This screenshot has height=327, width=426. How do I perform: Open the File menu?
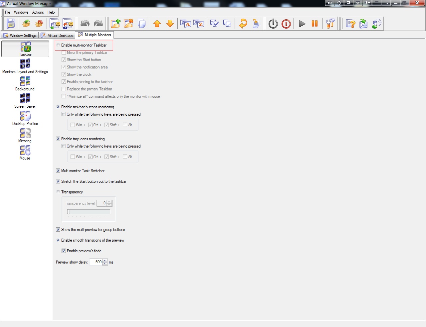click(x=8, y=12)
